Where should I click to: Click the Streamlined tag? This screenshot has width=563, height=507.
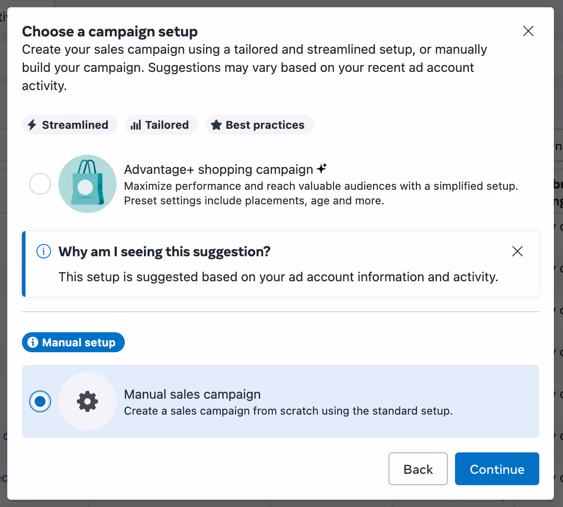coord(70,125)
